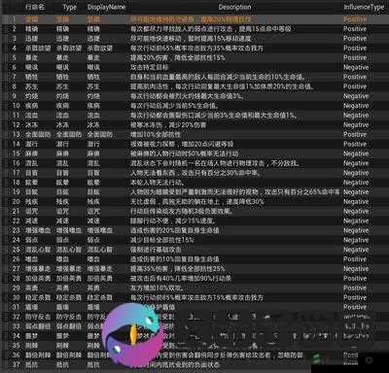
Task: Click 混乱 in the Type column, row 16
Action: [x=62, y=163]
